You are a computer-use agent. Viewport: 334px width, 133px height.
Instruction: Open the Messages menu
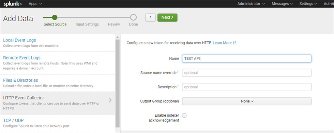tap(282, 4)
